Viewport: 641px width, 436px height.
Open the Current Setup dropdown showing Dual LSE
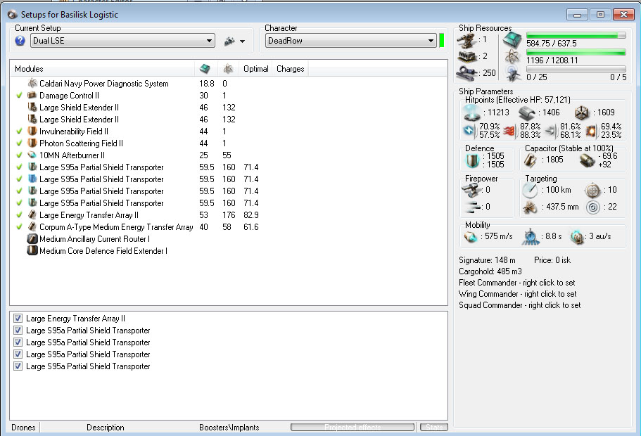tap(122, 41)
